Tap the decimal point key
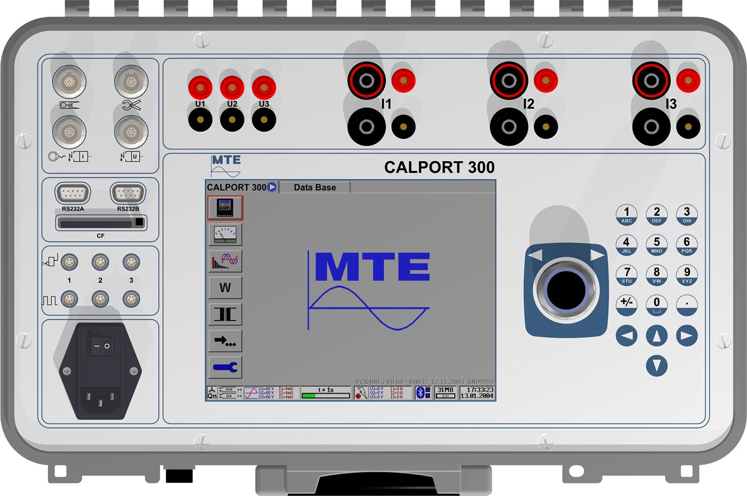 tap(687, 305)
